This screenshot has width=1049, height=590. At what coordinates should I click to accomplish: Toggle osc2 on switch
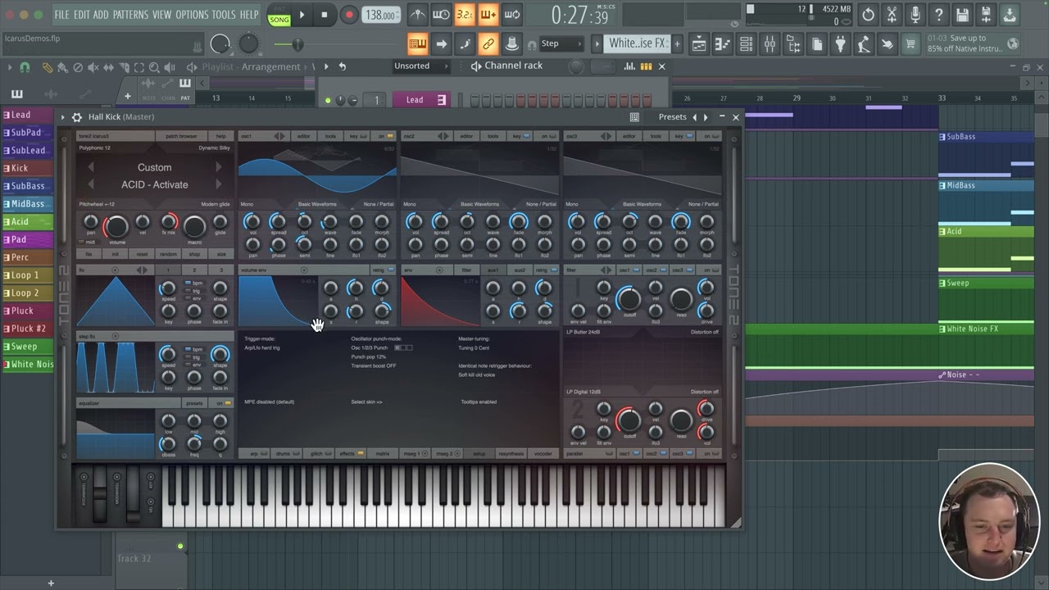point(547,136)
